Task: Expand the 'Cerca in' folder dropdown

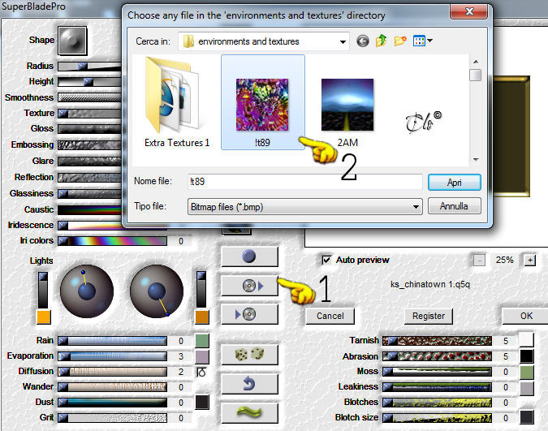Action: coord(343,41)
